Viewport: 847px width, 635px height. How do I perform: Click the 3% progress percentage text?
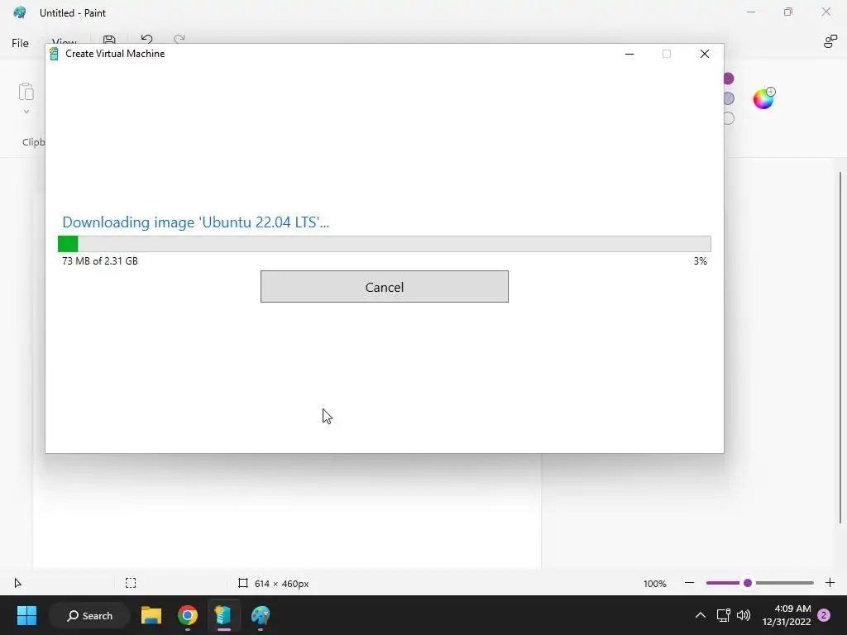tap(700, 260)
